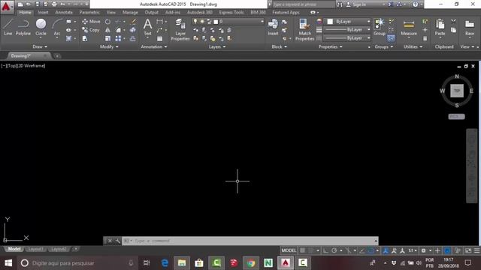Click the TOP face of the ViewCube

pyautogui.click(x=457, y=91)
